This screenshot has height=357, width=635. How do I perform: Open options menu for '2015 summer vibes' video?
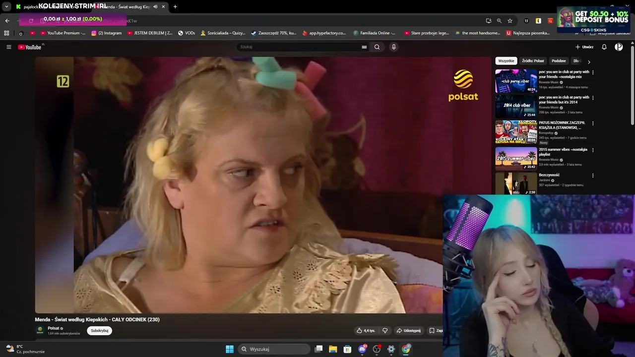(x=593, y=150)
